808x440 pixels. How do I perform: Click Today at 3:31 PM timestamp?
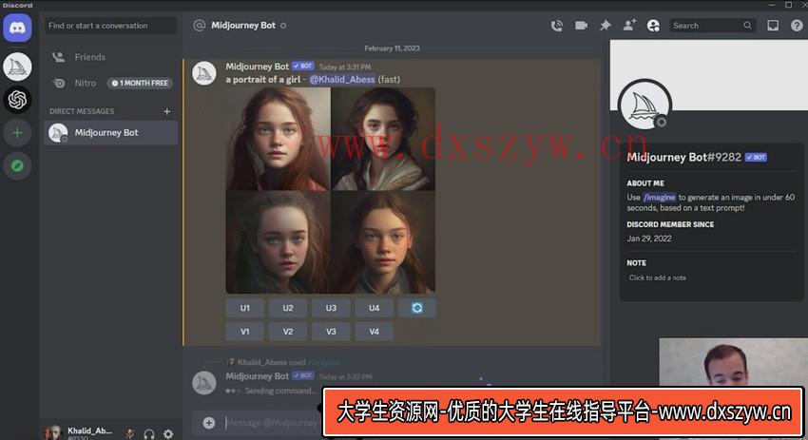tap(345, 67)
